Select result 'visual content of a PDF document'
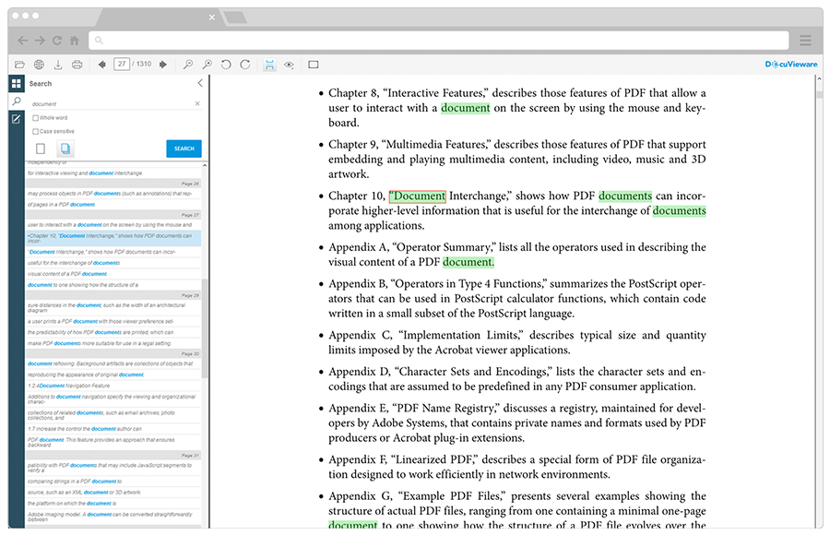Viewport: 830px width, 535px height. [113, 274]
